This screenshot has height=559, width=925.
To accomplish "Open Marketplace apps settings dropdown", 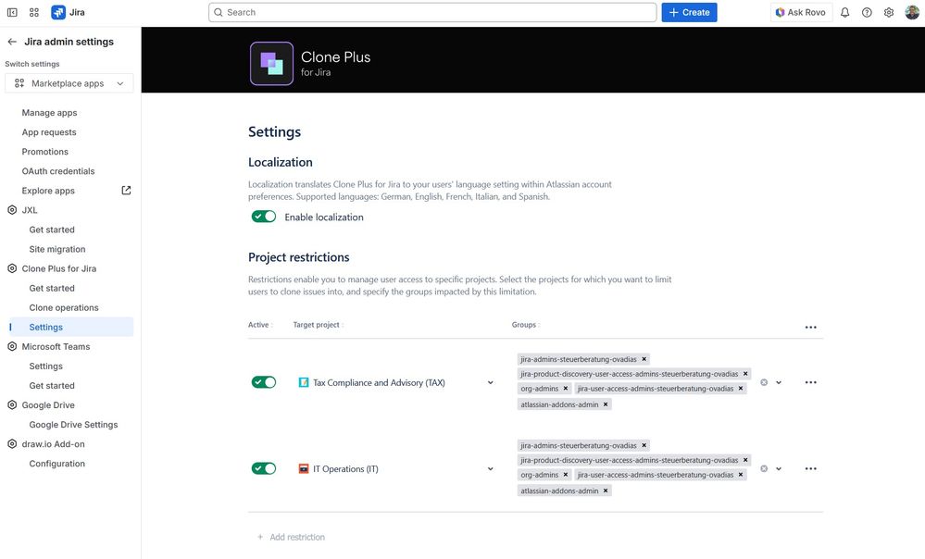I will [x=69, y=83].
